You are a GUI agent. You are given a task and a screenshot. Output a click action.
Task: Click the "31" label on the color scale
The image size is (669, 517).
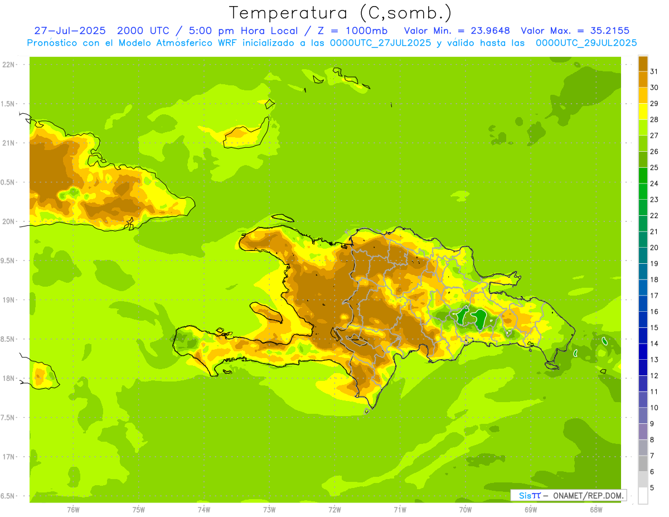tap(655, 71)
